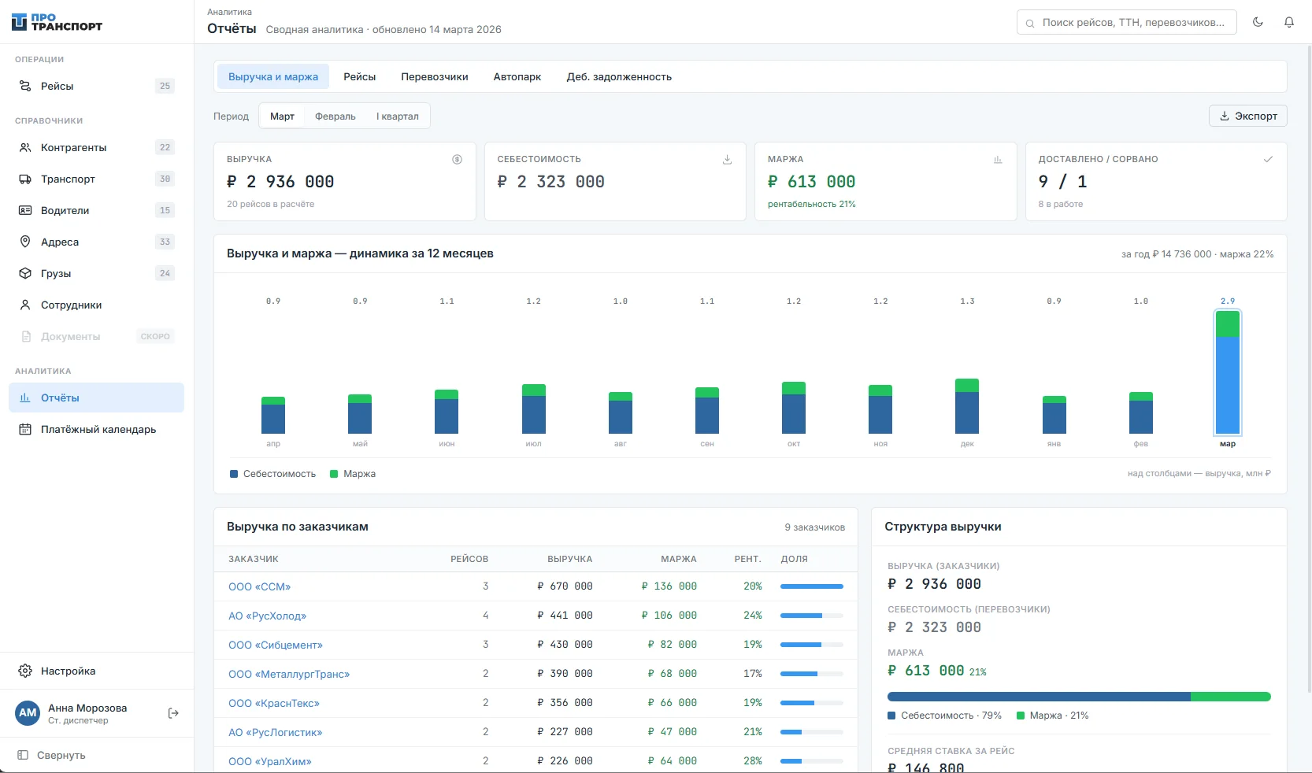Click the Настройка gear icon
This screenshot has height=773, width=1312.
(x=25, y=671)
